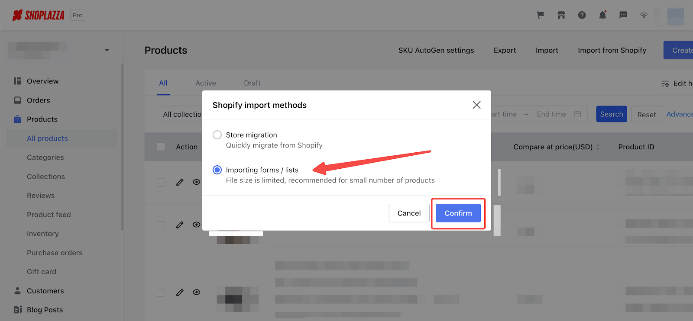Click the sidebar vertical scrollbar

122,147
